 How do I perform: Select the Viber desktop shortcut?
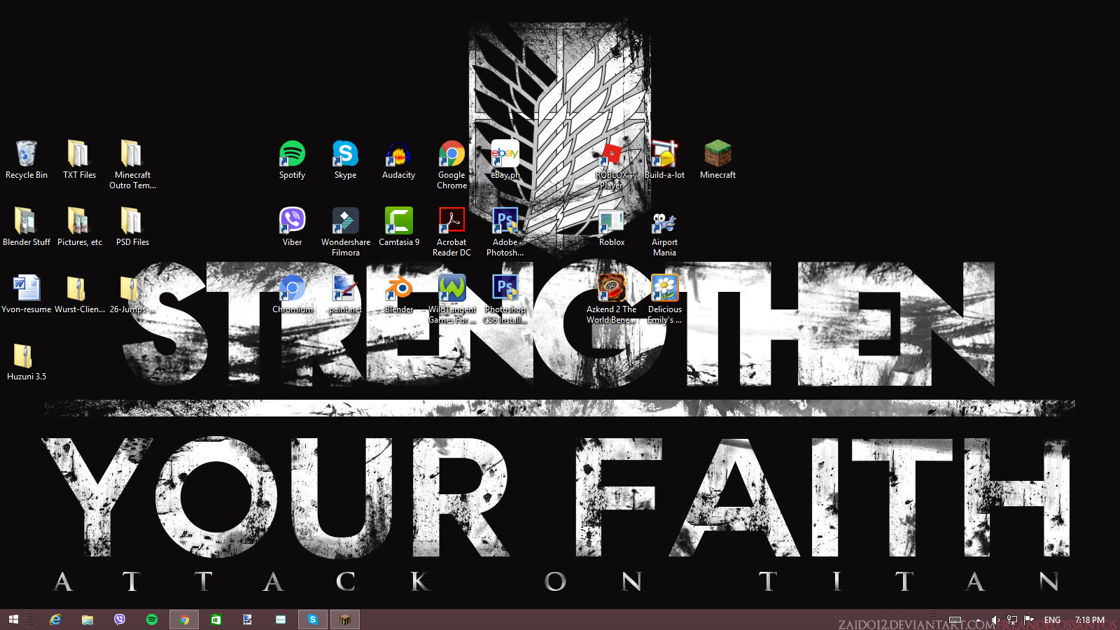292,227
